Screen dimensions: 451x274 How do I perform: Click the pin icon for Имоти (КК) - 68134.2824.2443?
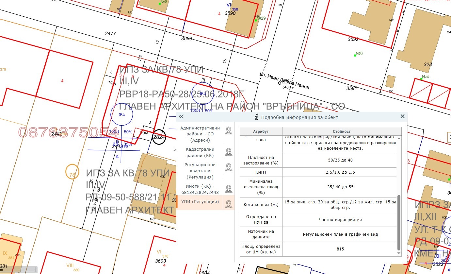pyautogui.click(x=229, y=188)
